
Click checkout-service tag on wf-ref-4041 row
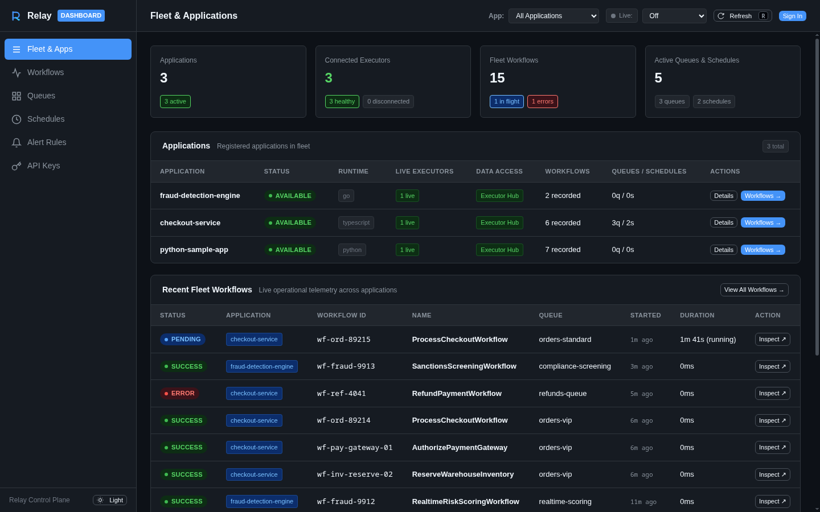pyautogui.click(x=254, y=393)
